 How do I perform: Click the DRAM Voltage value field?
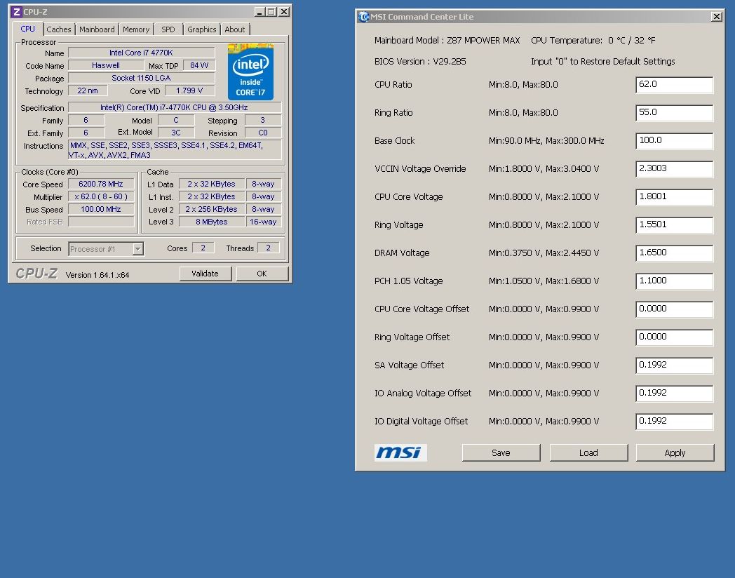(674, 253)
